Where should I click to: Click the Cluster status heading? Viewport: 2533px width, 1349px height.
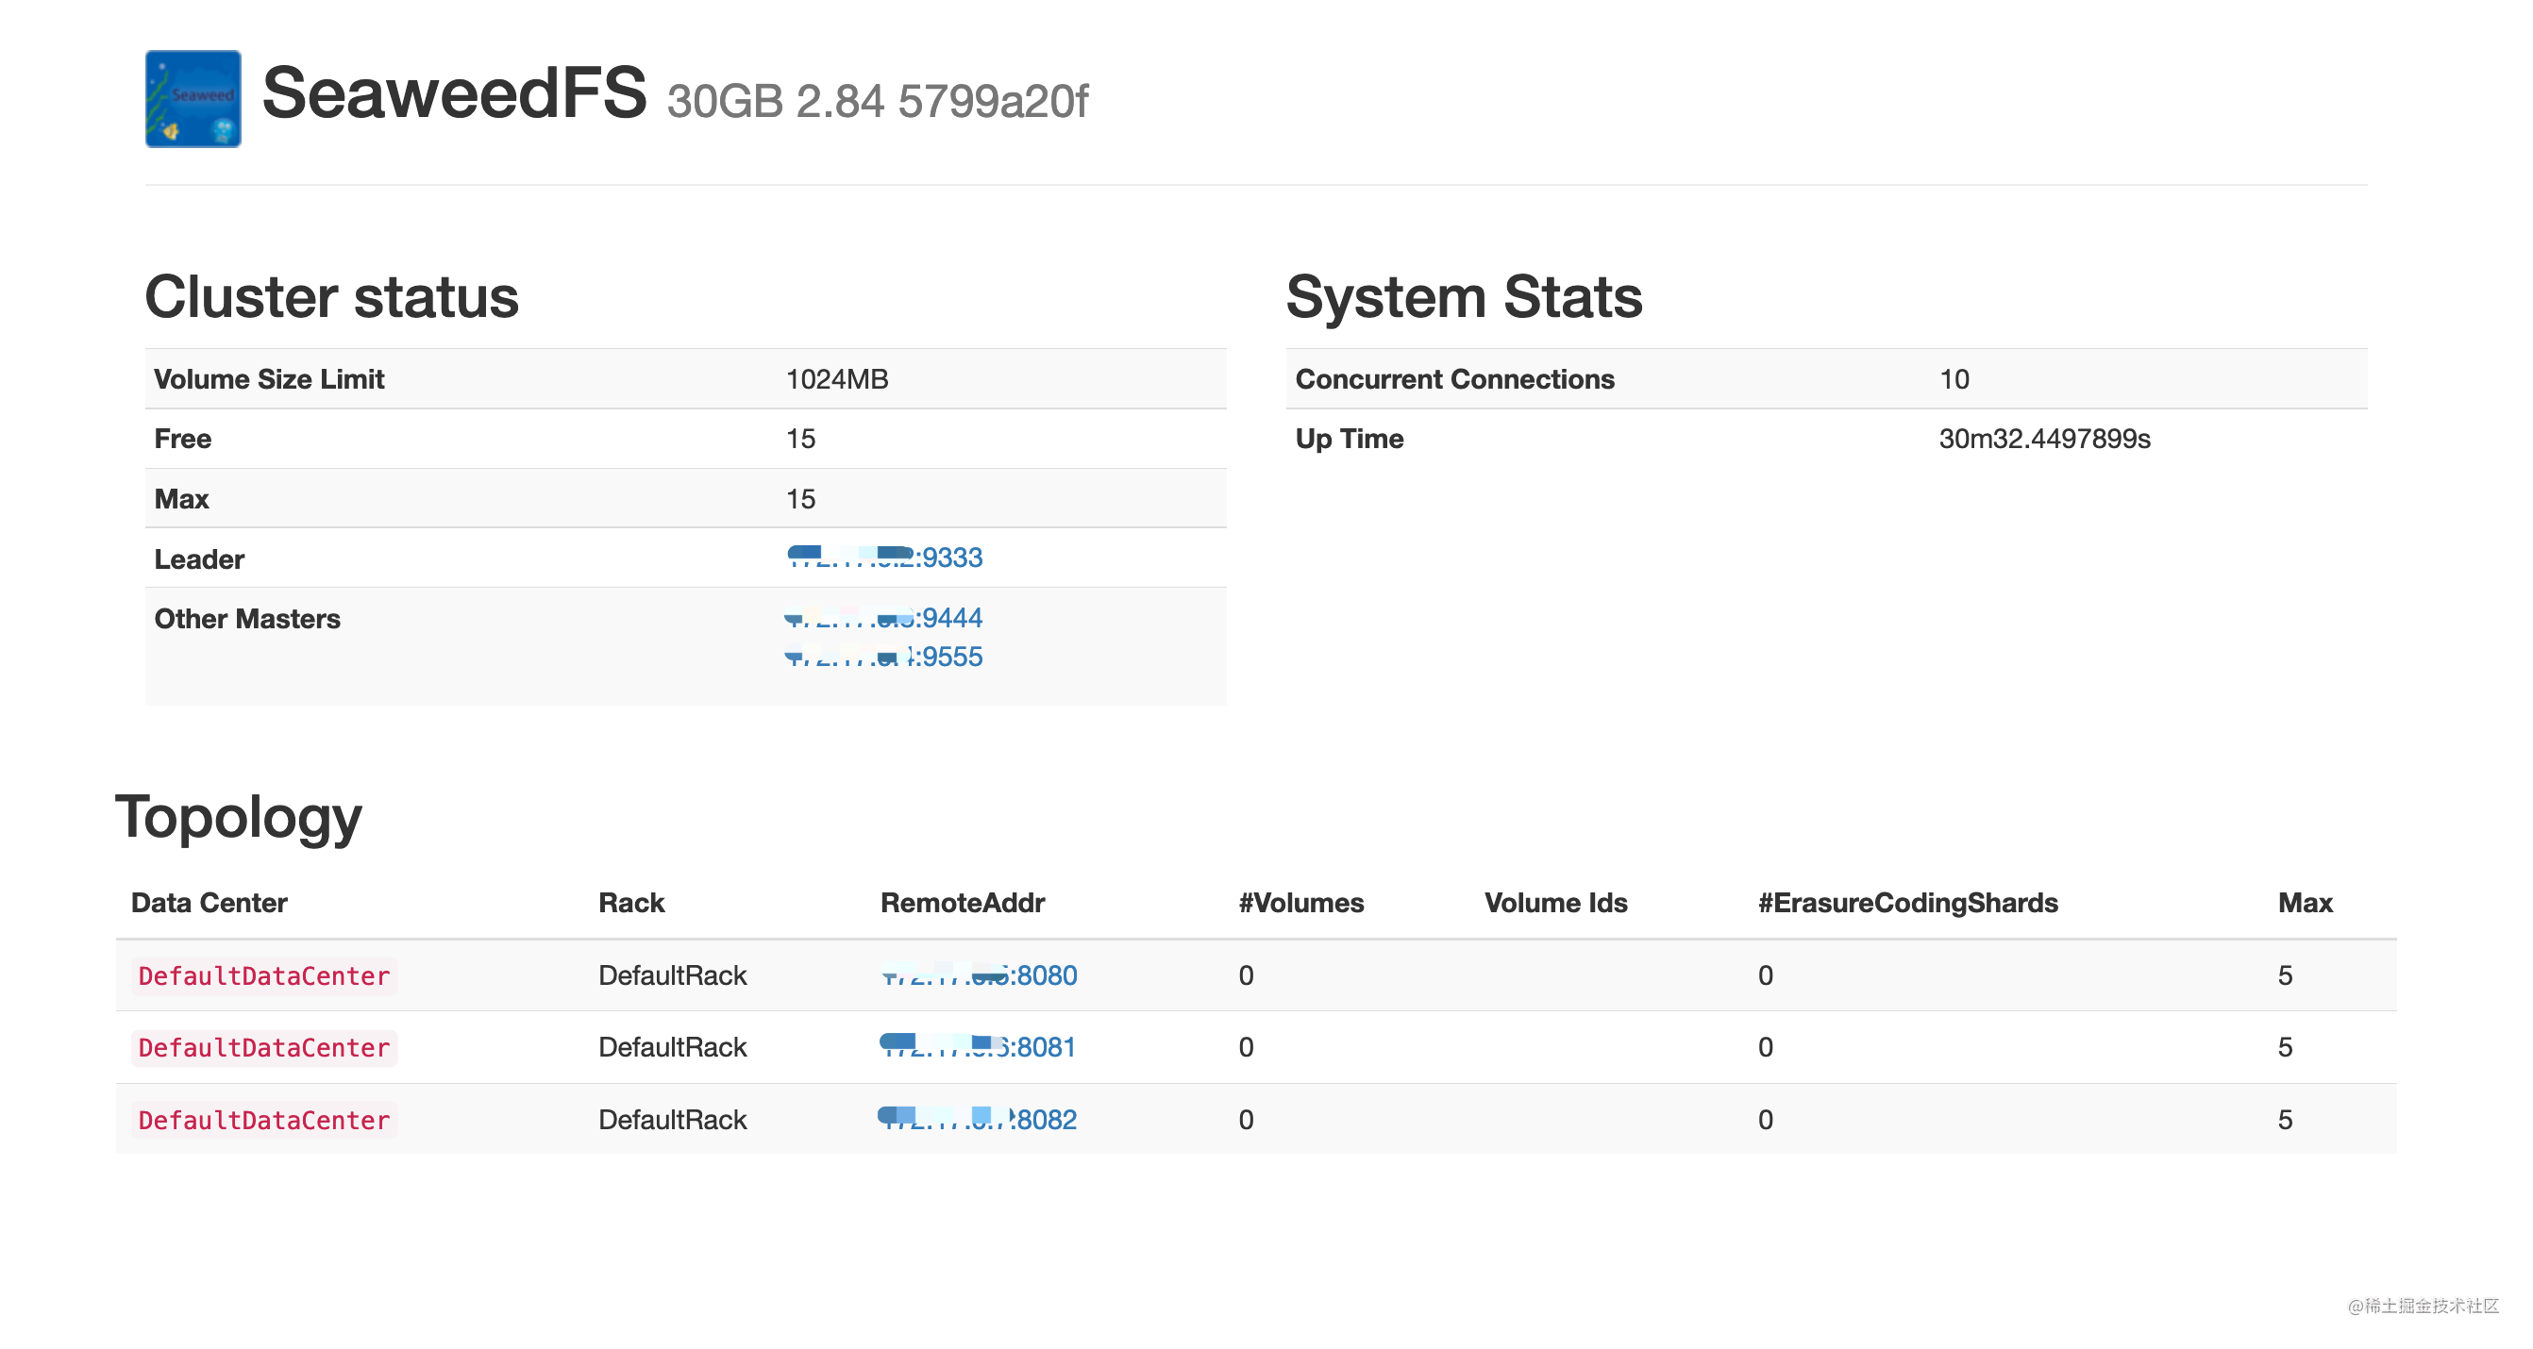331,297
